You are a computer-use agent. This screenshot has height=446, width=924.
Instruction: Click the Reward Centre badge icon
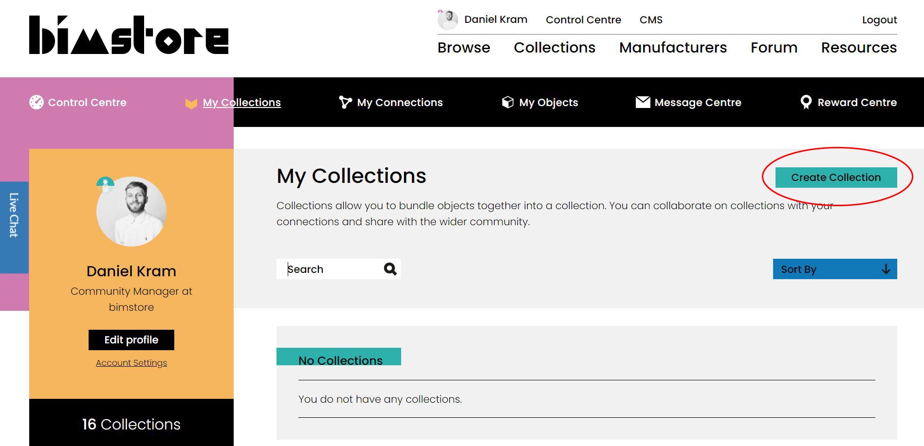pos(806,102)
